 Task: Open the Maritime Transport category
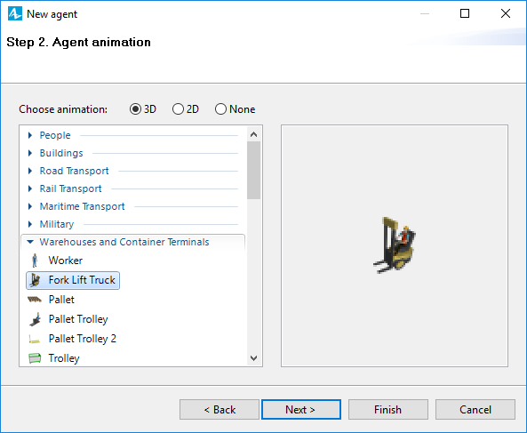coord(30,206)
